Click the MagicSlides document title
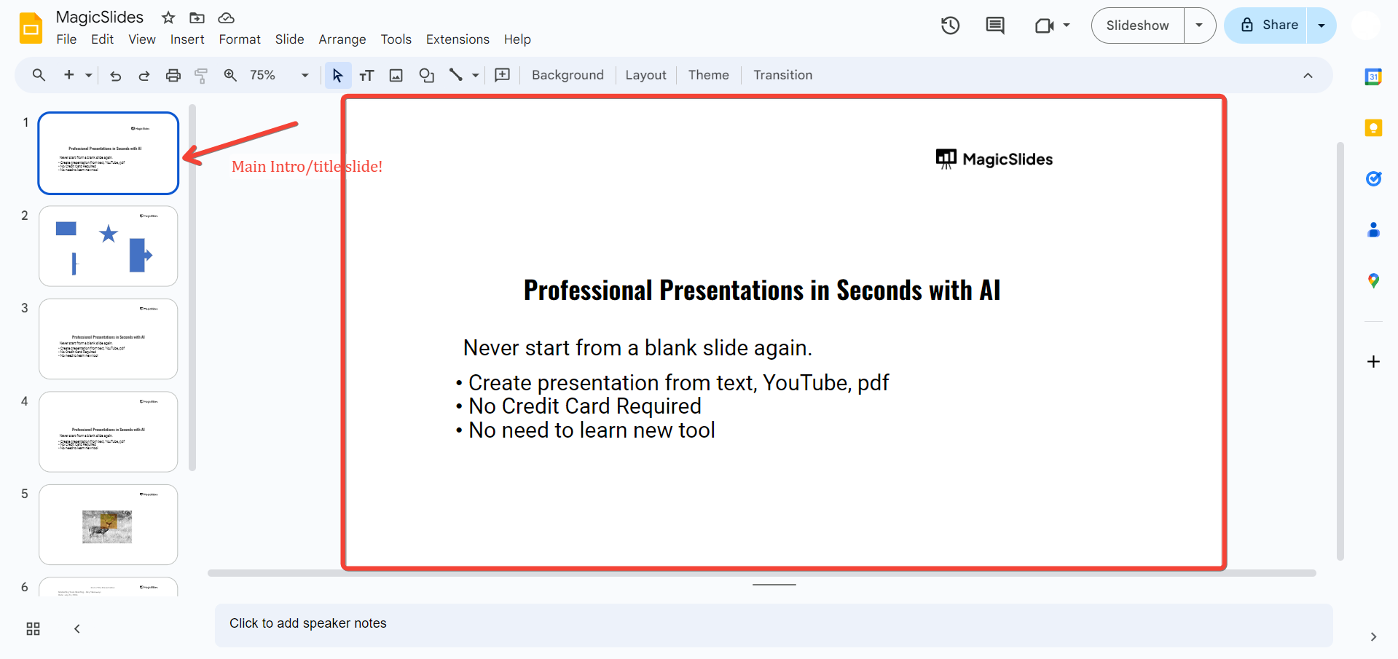 100,17
